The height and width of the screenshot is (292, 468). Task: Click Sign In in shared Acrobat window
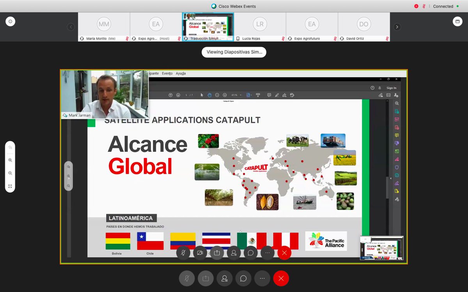point(391,88)
